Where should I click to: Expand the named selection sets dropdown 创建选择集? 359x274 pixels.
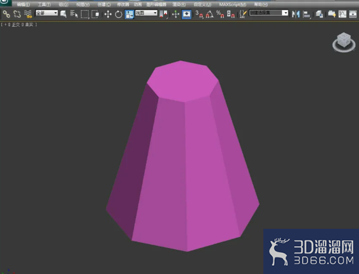(268, 13)
